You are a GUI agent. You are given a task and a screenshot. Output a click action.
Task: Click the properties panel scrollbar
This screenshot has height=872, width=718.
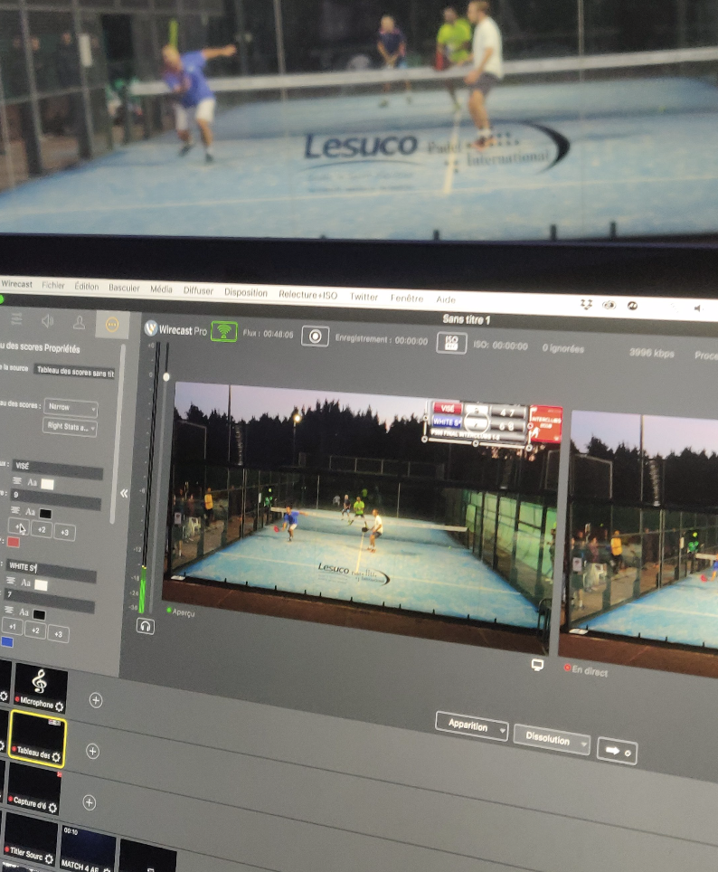tap(117, 434)
